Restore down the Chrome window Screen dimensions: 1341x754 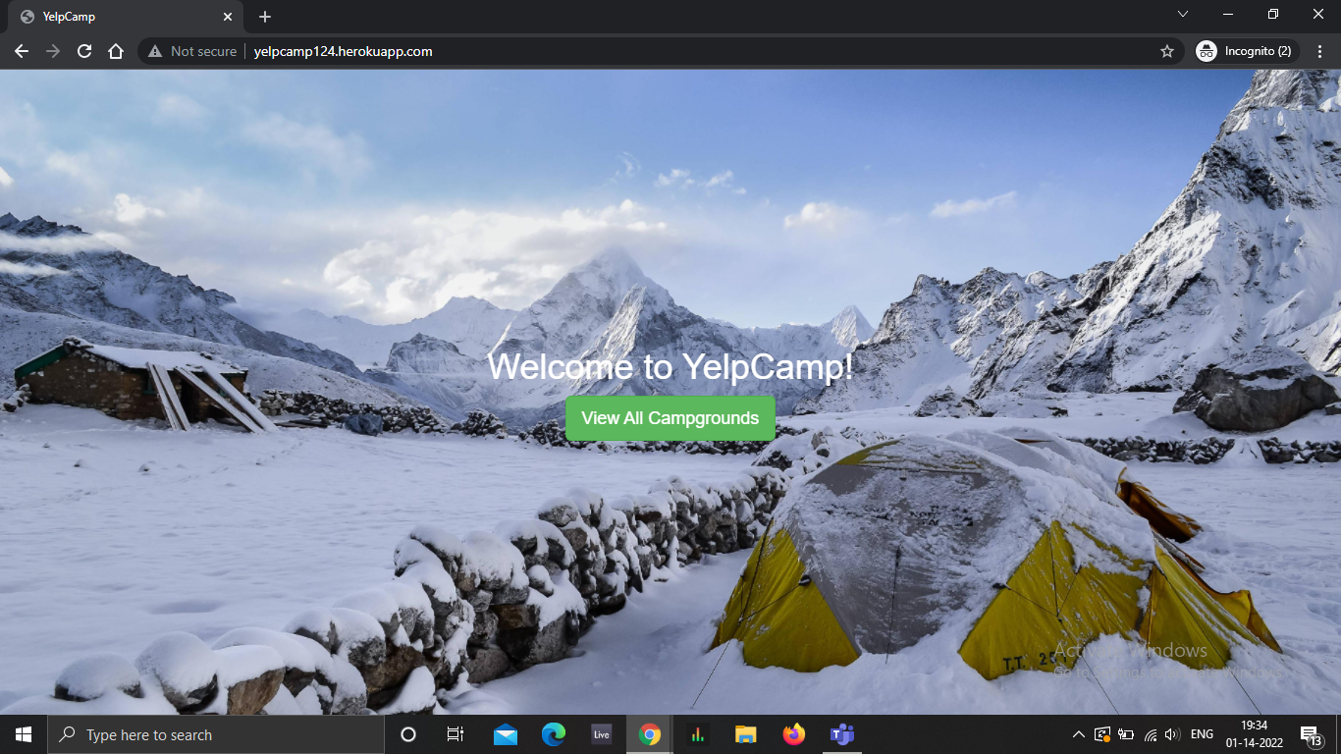[1273, 14]
